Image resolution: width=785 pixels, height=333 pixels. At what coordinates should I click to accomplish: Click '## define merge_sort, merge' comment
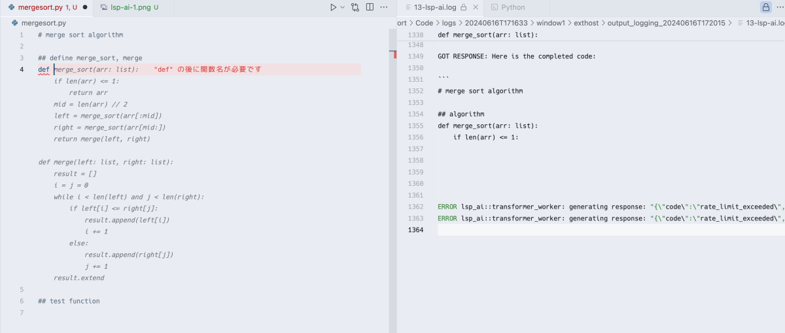tap(90, 58)
